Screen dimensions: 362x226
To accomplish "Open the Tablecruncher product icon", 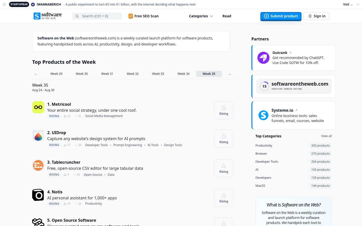I will tap(38, 165).
